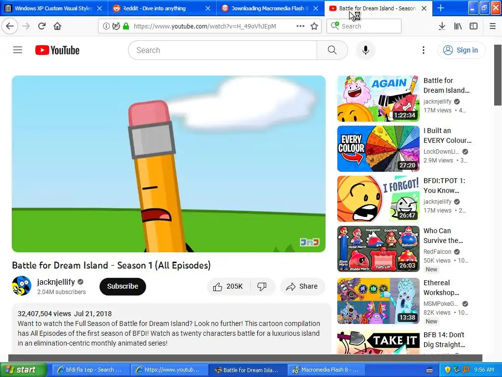
Task: Reload the page with the refresh icon
Action: pyautogui.click(x=42, y=26)
